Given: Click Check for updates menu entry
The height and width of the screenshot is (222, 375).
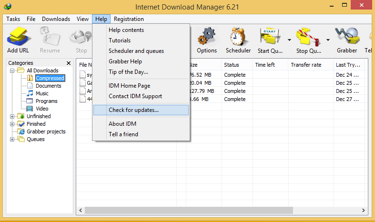Looking at the screenshot, I should pyautogui.click(x=141, y=110).
